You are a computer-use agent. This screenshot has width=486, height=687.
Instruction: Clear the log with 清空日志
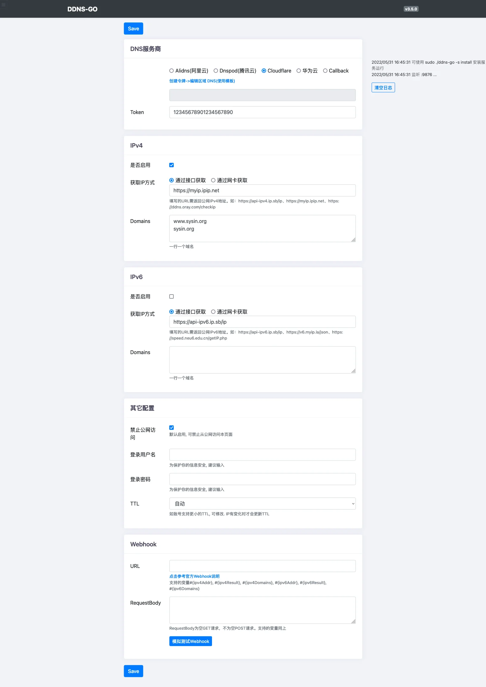coord(383,87)
